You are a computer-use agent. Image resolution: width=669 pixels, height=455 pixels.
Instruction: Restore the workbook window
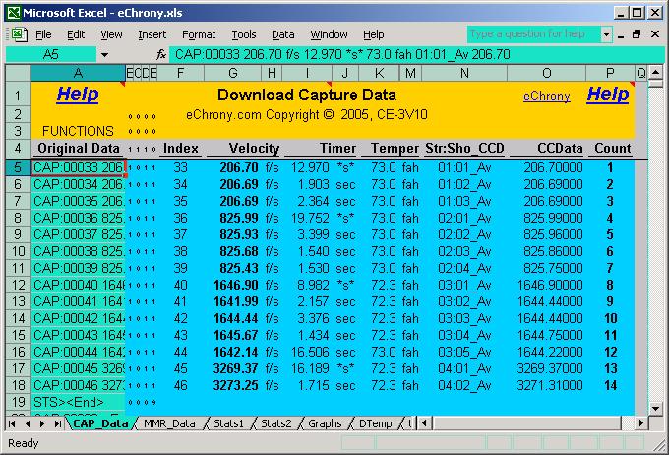tap(637, 34)
